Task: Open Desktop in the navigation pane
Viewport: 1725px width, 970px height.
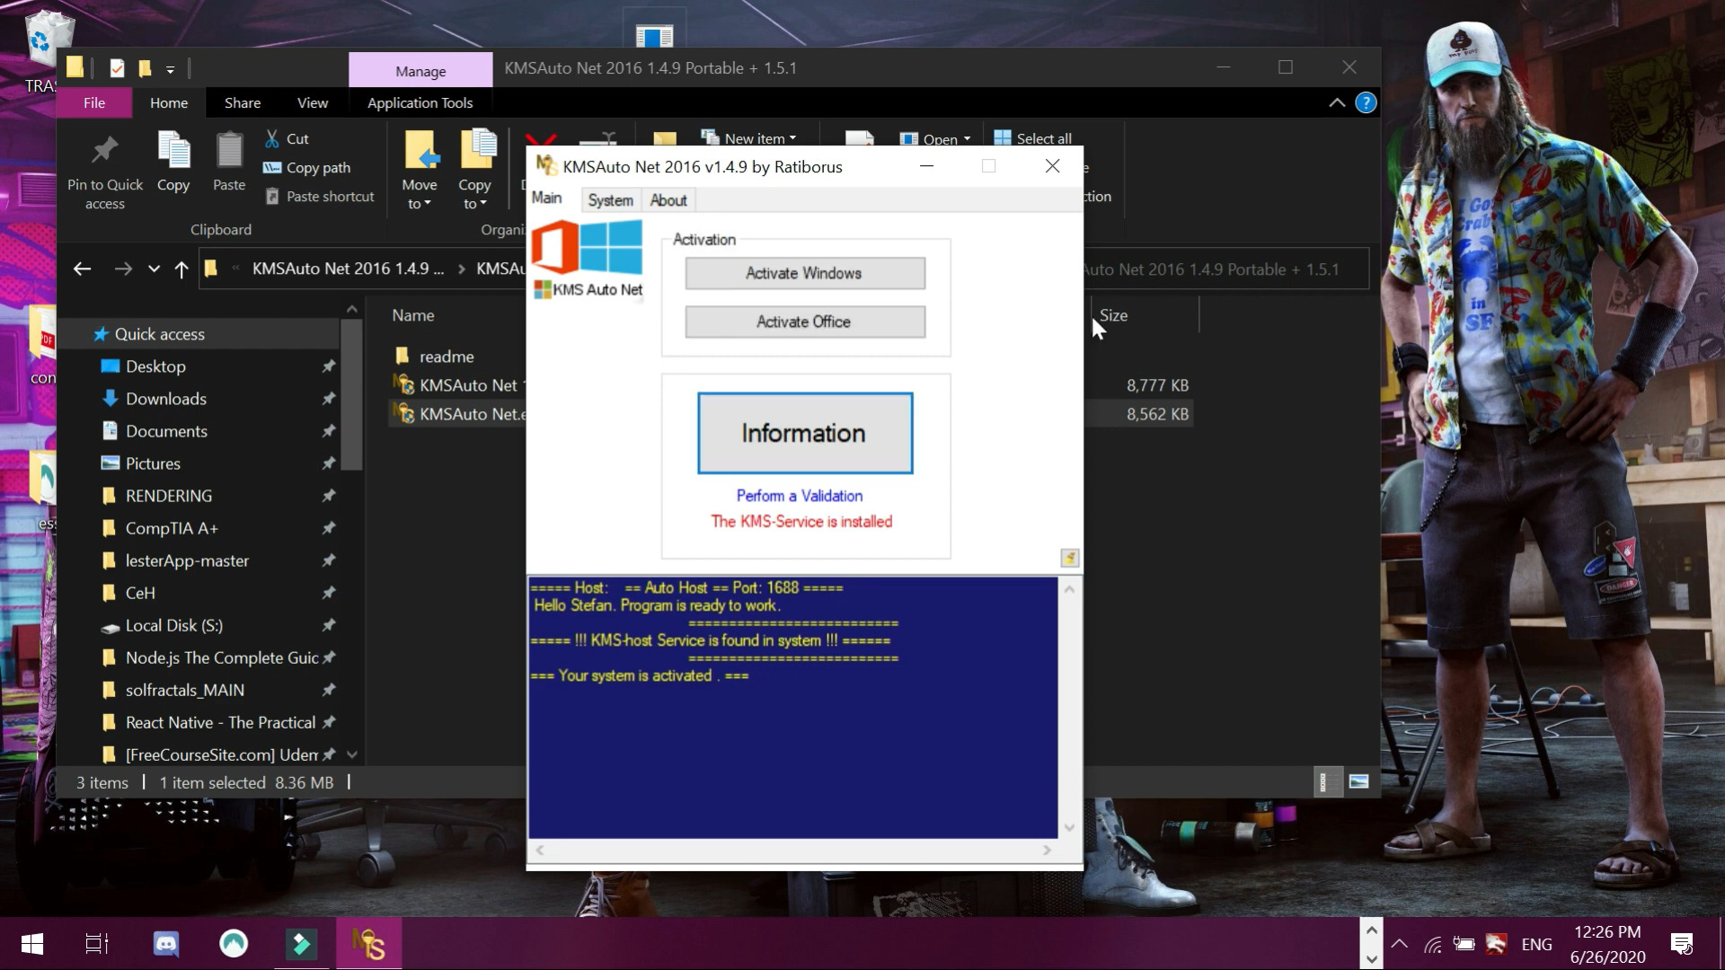Action: click(155, 366)
